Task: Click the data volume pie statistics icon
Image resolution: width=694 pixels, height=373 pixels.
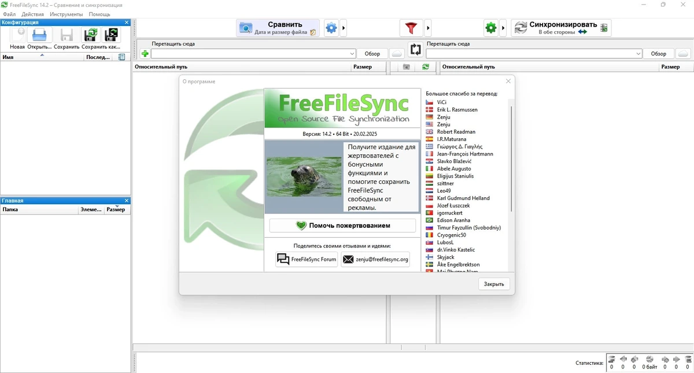Action: (x=649, y=359)
